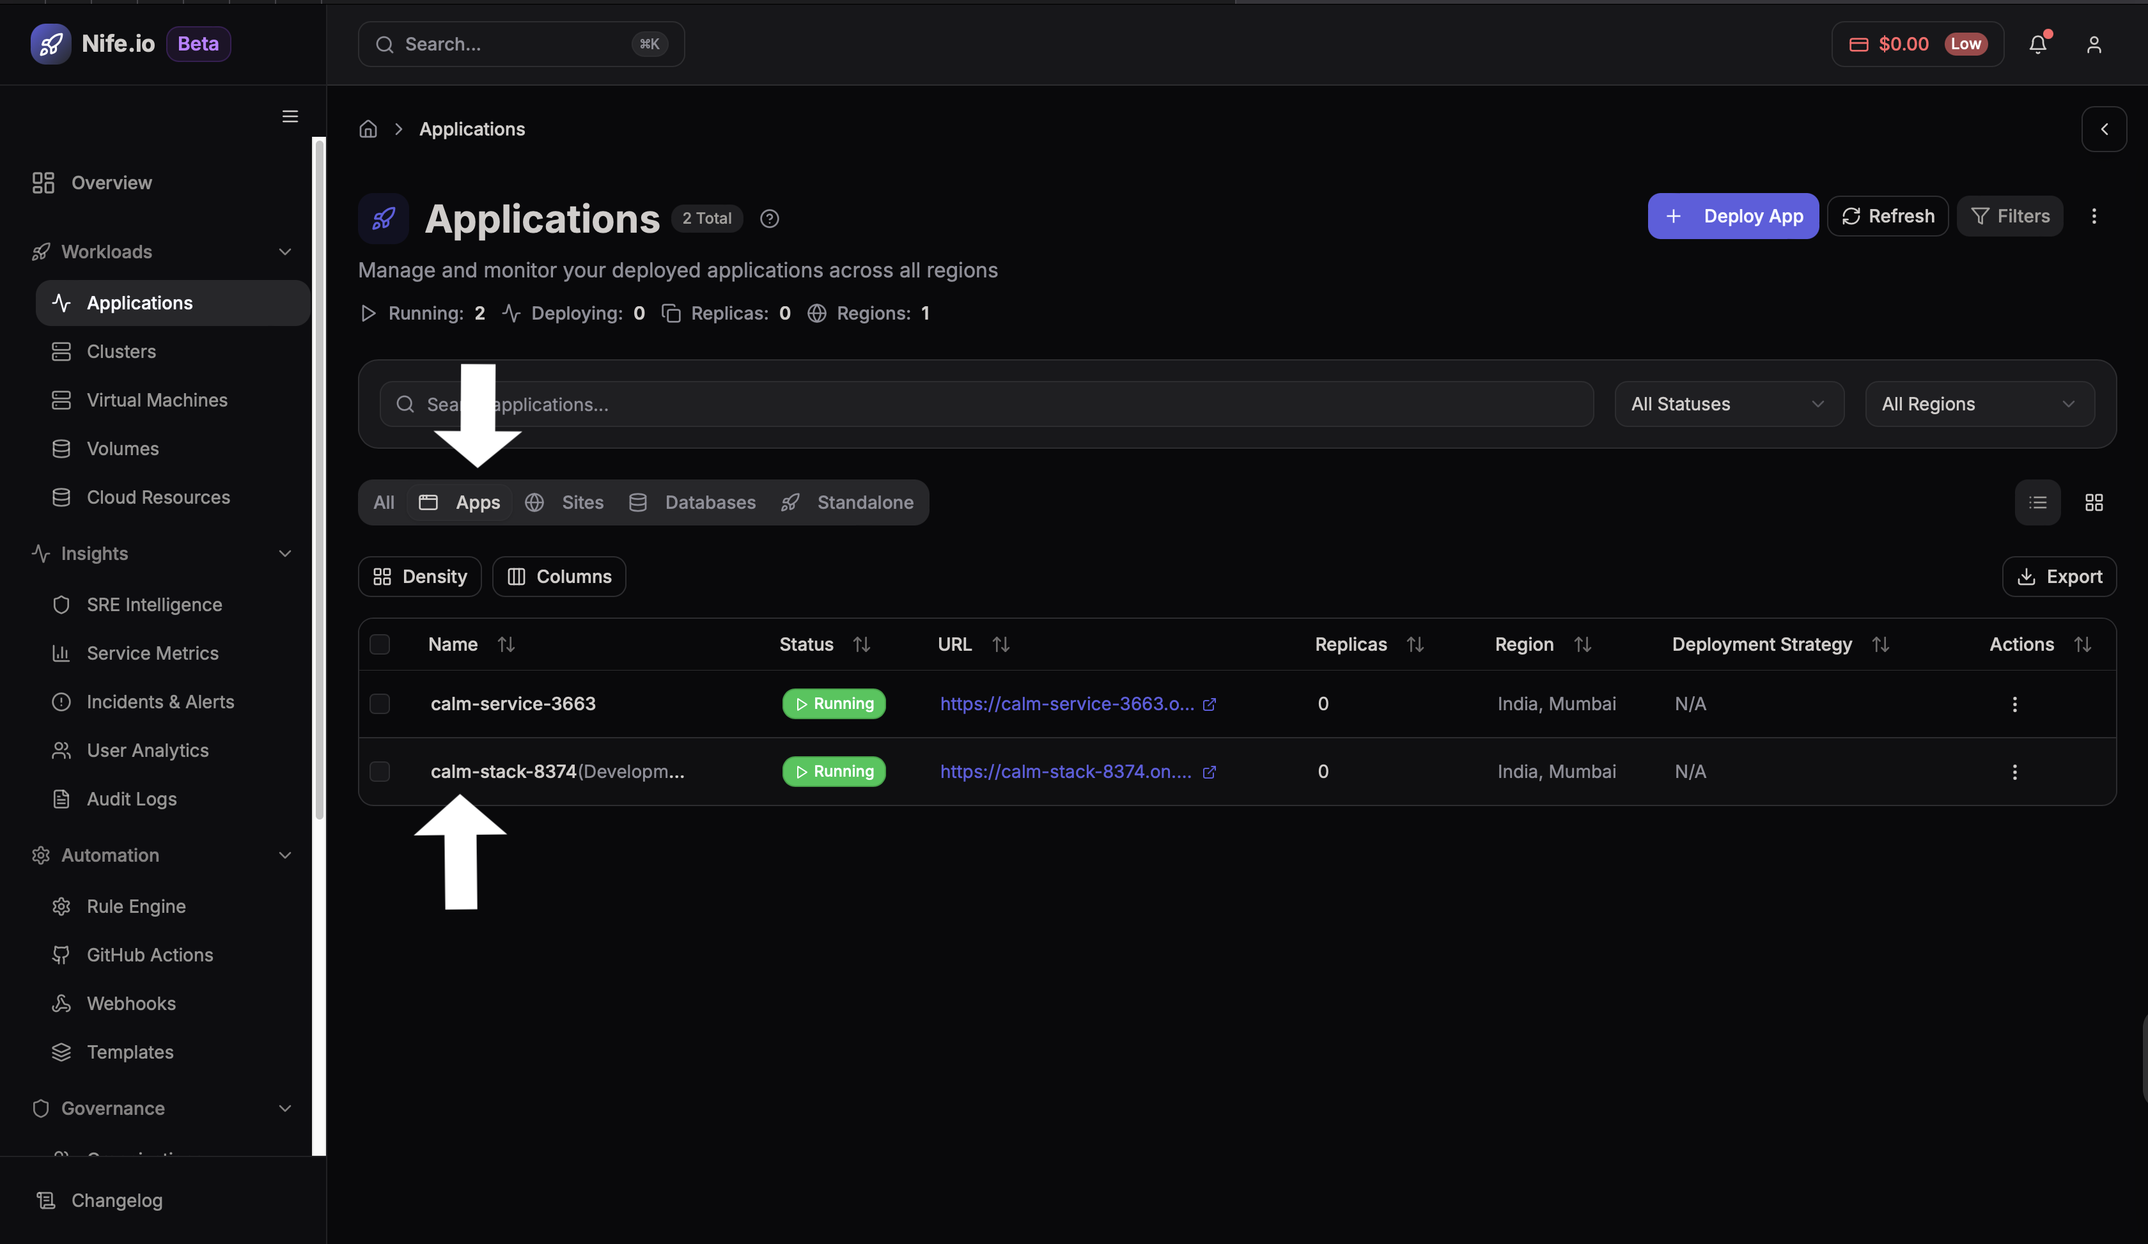Select the checkbox for calm-stack-8374
Viewport: 2148px width, 1244px height.
tap(380, 772)
